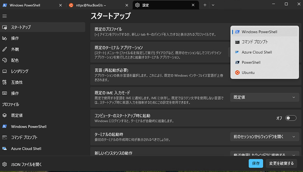The height and width of the screenshot is (172, 303).
Task: Click the Azure Cloud Shell icon in dropdown
Action: coord(237,52)
